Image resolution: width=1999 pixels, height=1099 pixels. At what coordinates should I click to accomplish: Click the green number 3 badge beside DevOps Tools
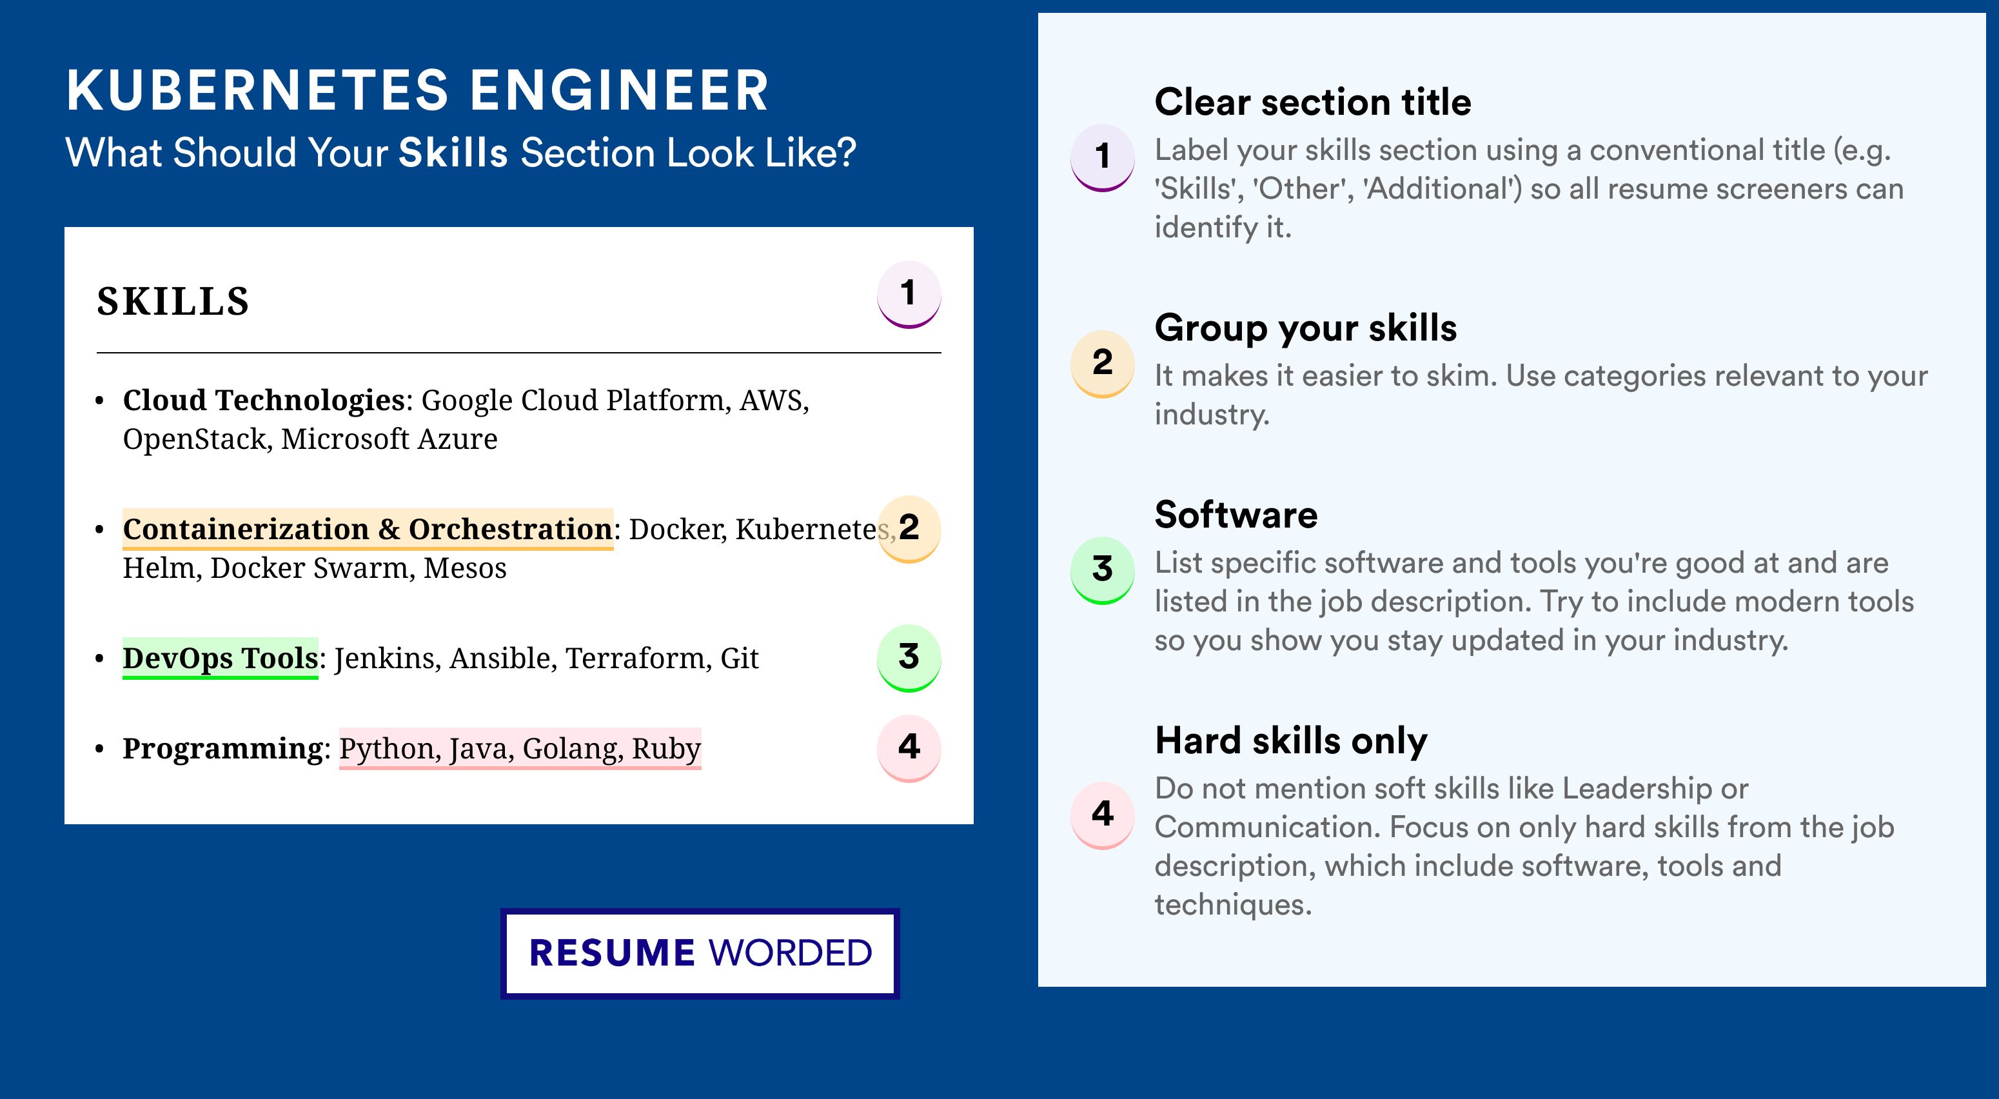pos(909,657)
